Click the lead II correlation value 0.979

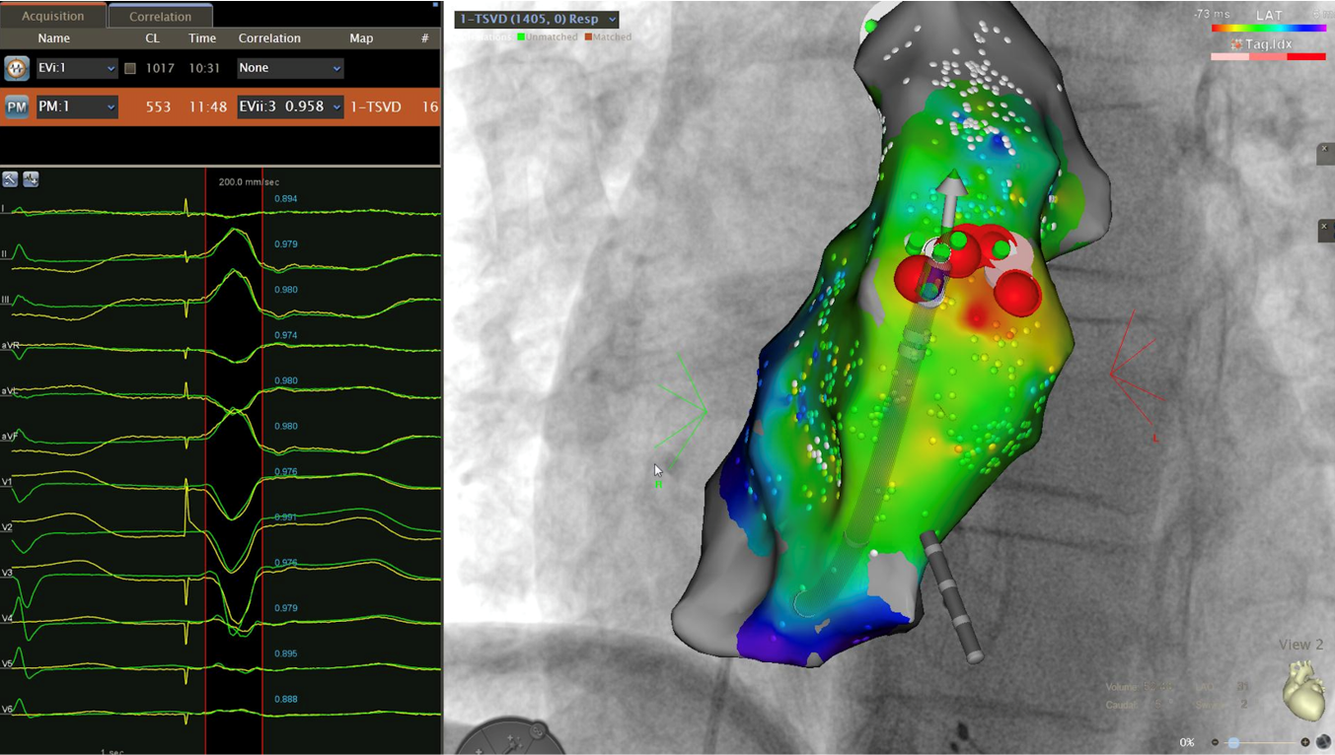[x=285, y=244]
